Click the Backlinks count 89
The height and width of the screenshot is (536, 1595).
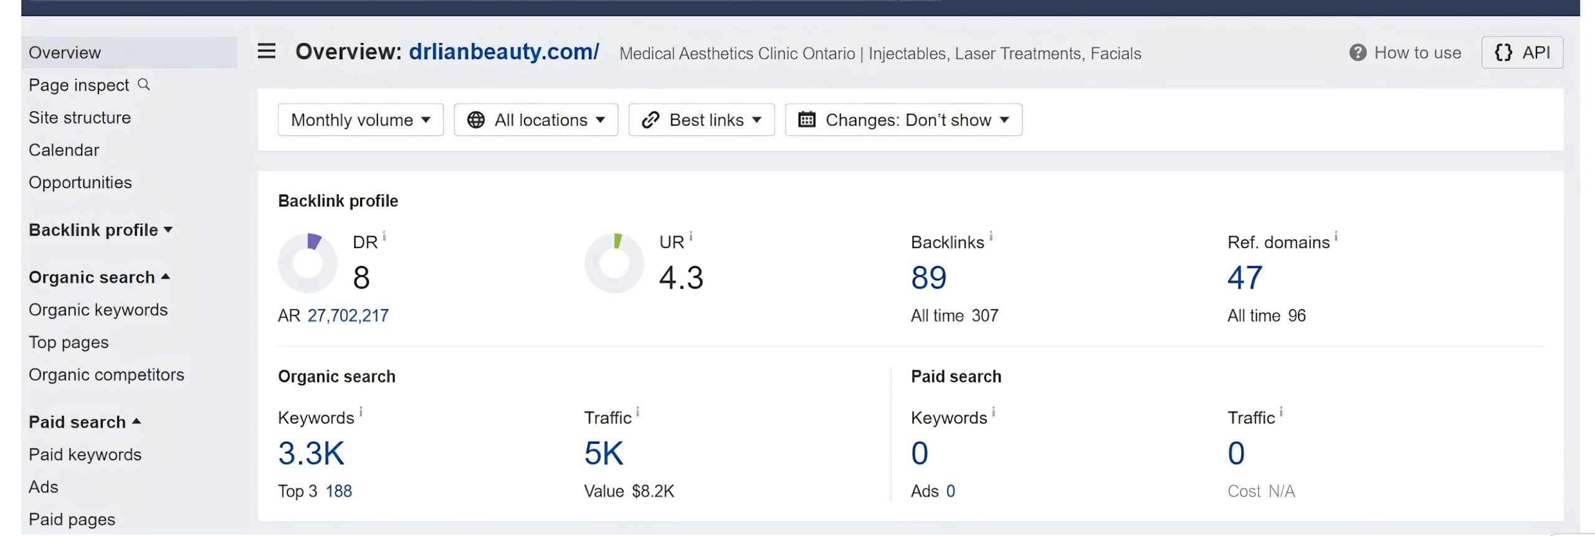tap(929, 277)
